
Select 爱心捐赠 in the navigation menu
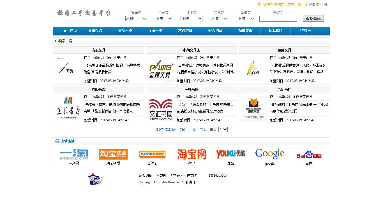215,31
